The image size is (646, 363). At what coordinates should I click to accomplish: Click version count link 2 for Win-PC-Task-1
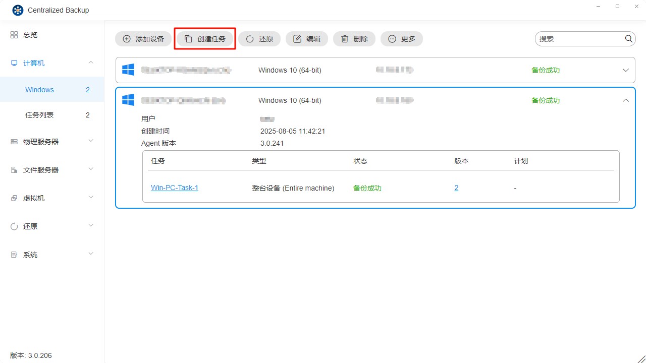coord(456,188)
